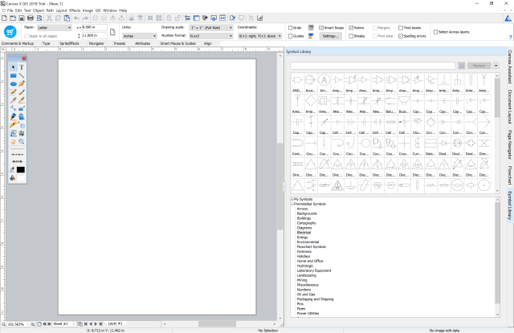Open the Drawing scale dropdown
This screenshot has height=333, width=514.
pos(210,28)
